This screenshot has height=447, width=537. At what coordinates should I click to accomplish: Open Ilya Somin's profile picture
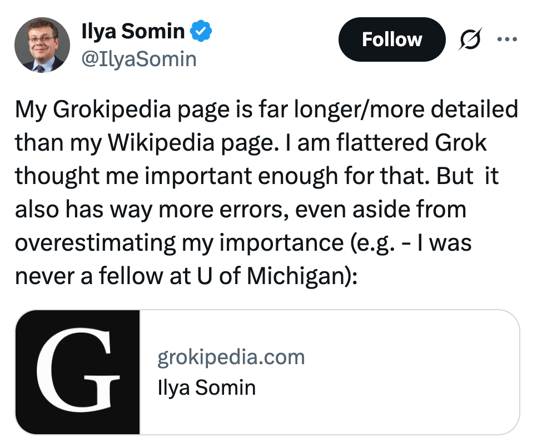coord(42,45)
